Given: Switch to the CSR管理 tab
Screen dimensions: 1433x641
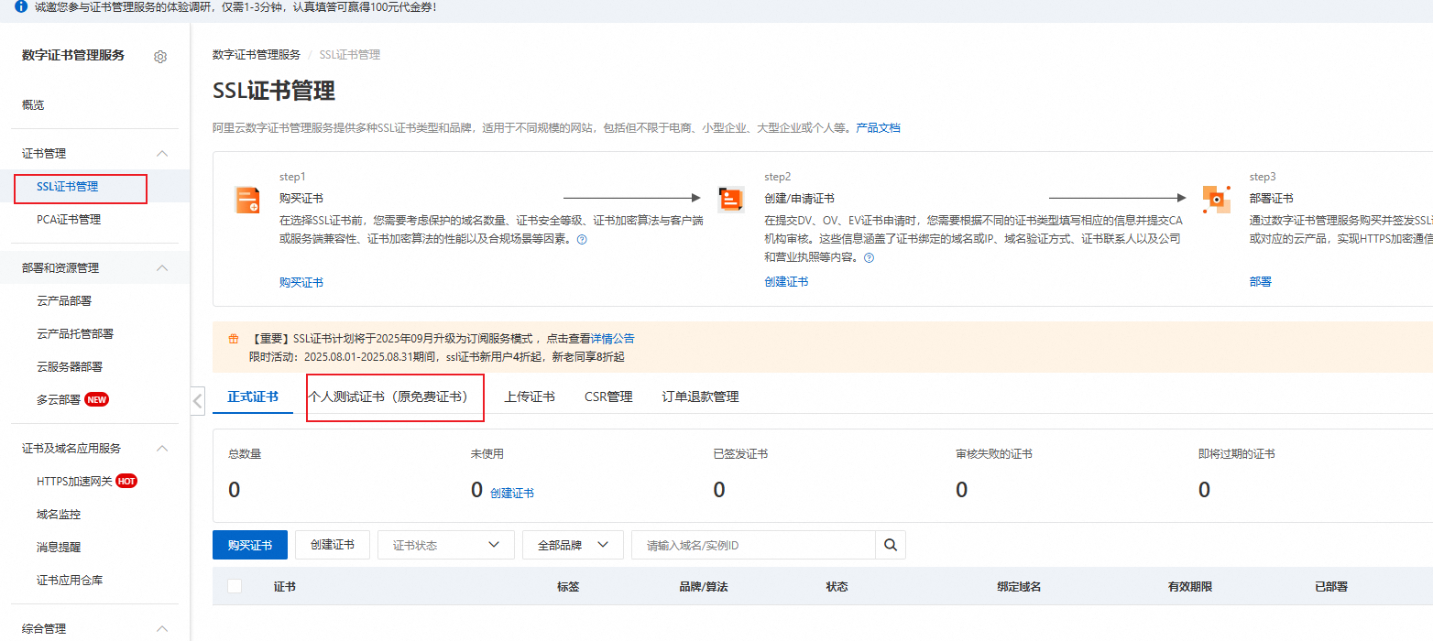Looking at the screenshot, I should [x=608, y=397].
